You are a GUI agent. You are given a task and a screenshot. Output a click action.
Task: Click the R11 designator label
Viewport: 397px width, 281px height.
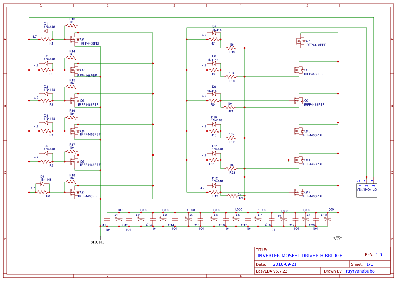212,164
